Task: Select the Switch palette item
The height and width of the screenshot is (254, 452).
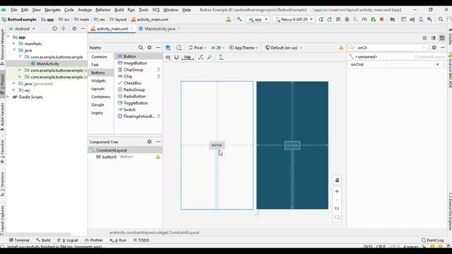Action: pos(129,109)
